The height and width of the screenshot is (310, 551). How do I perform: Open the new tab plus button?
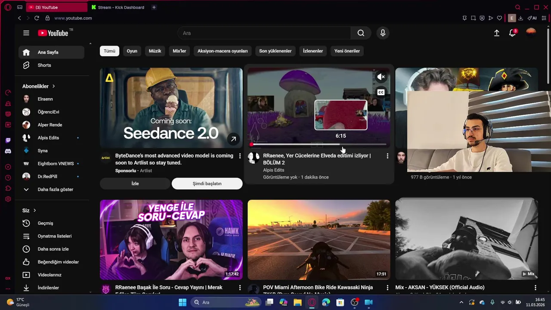[154, 7]
